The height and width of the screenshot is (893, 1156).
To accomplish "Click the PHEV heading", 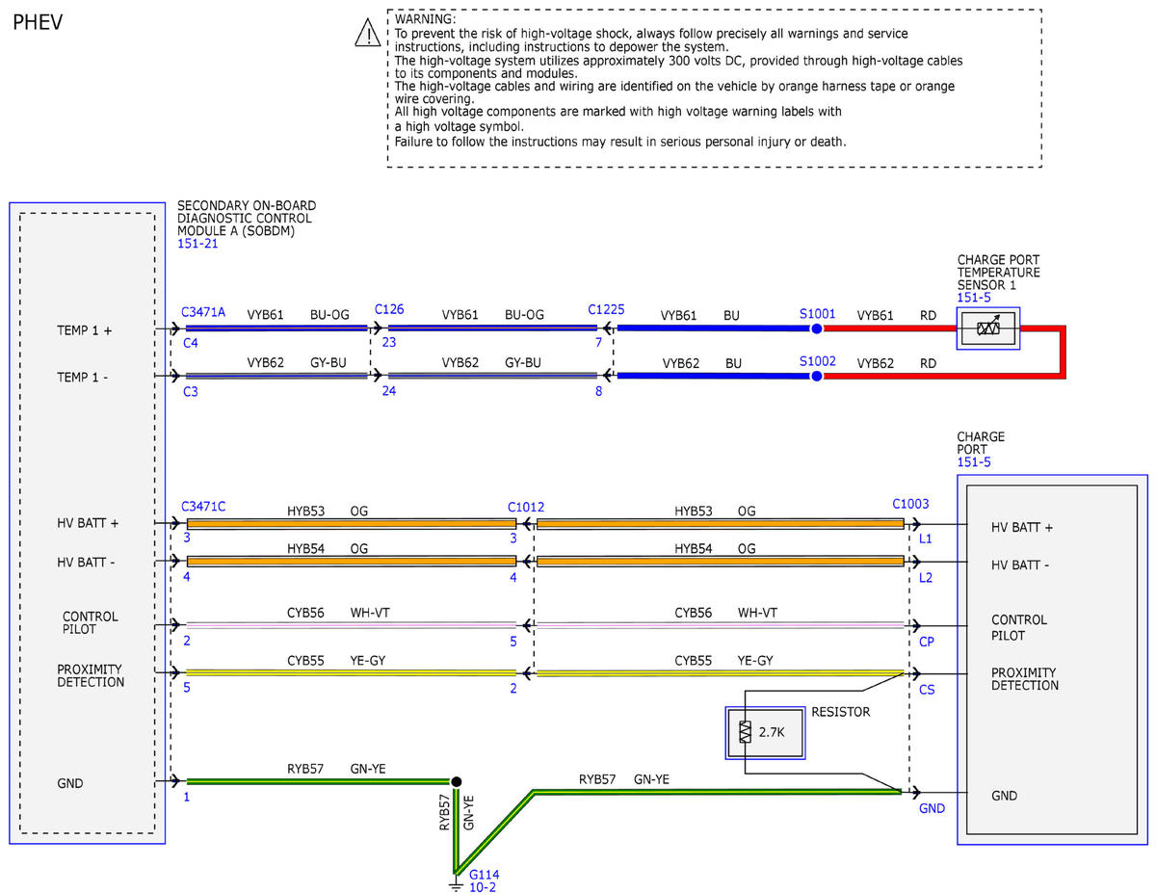I will tap(38, 22).
